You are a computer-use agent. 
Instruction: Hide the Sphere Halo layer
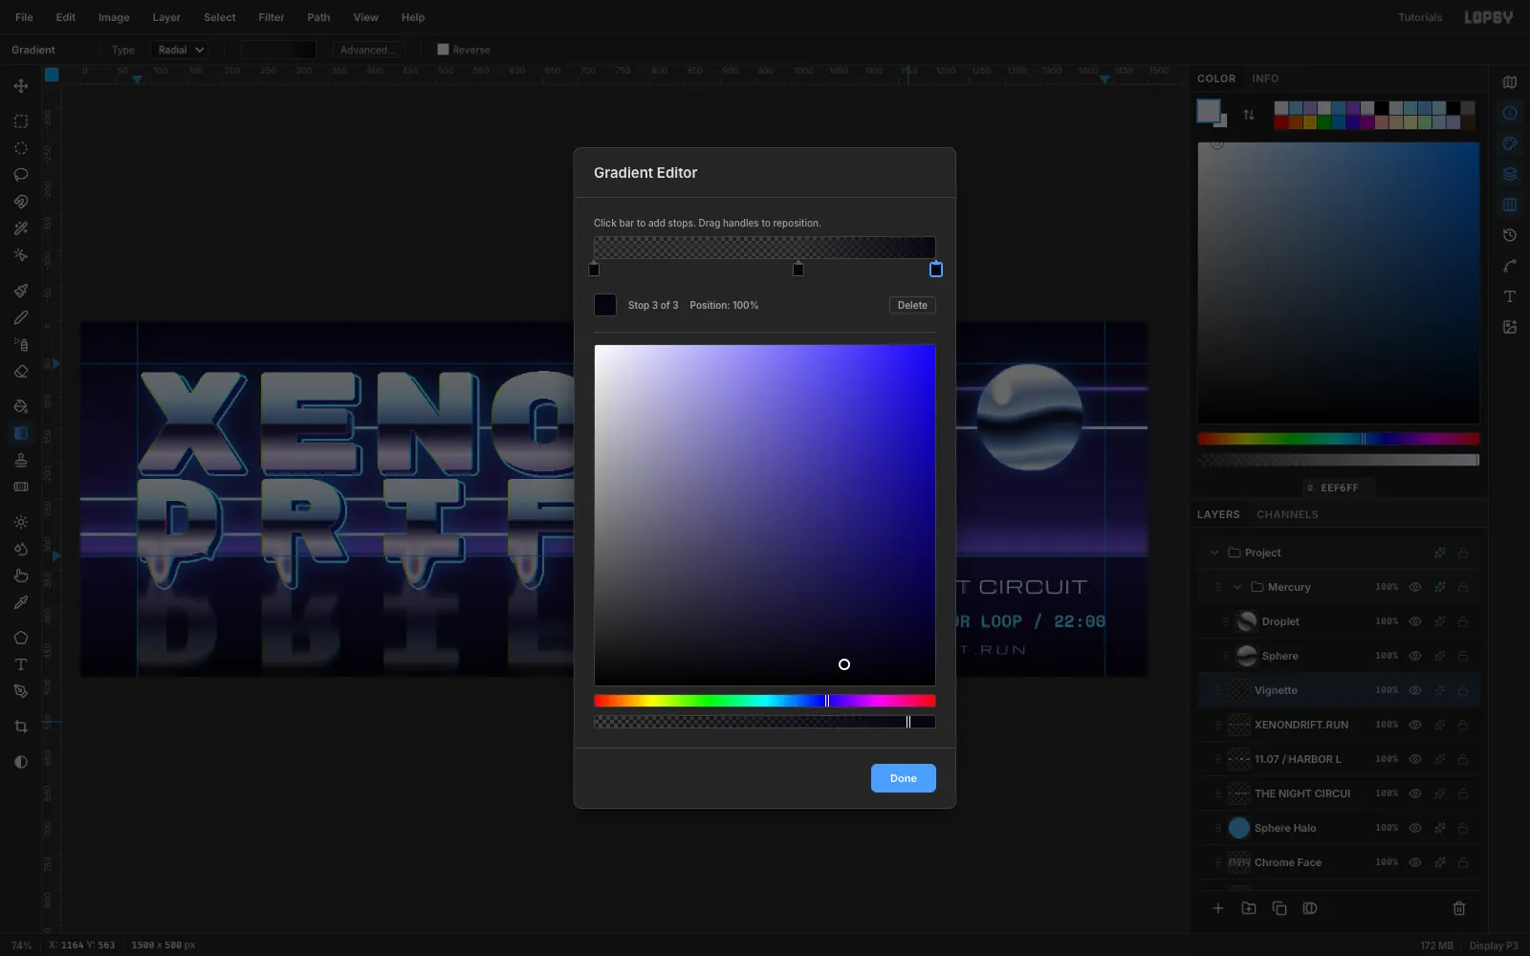click(1415, 828)
